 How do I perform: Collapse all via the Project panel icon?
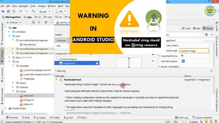pos(39,22)
